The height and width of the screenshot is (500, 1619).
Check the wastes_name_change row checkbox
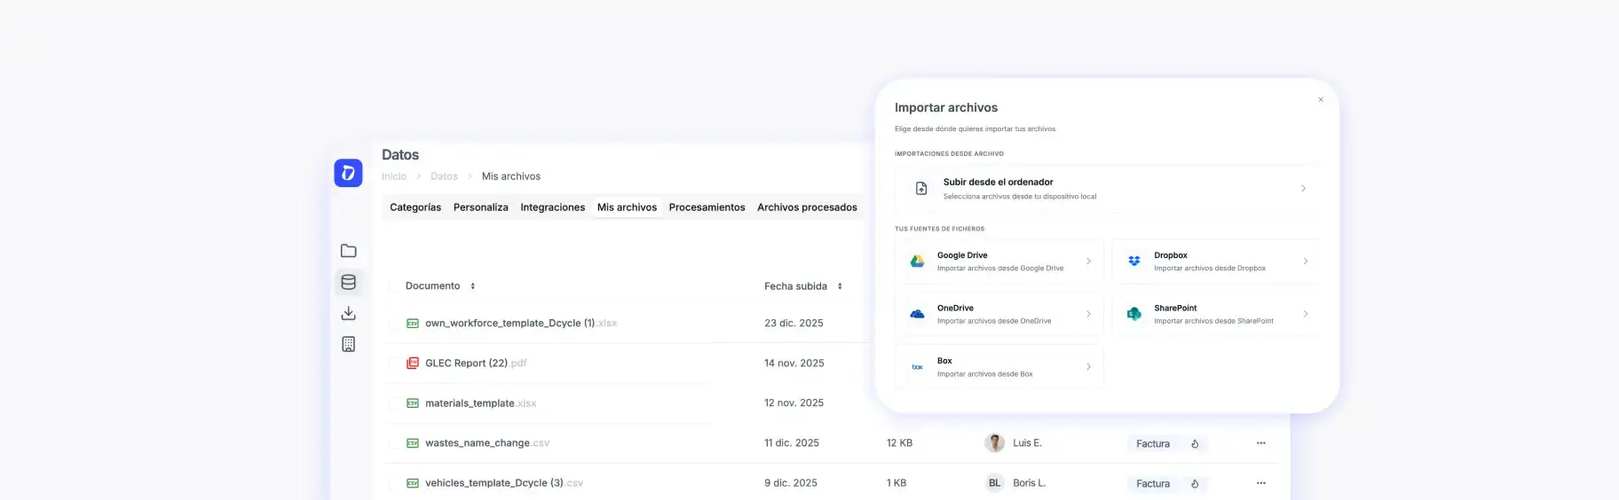pyautogui.click(x=394, y=443)
